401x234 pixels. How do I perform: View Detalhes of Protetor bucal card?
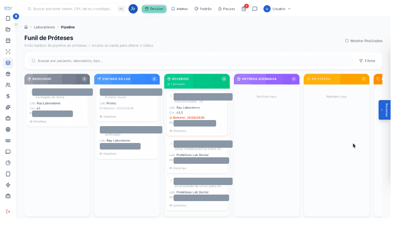pyautogui.click(x=108, y=117)
